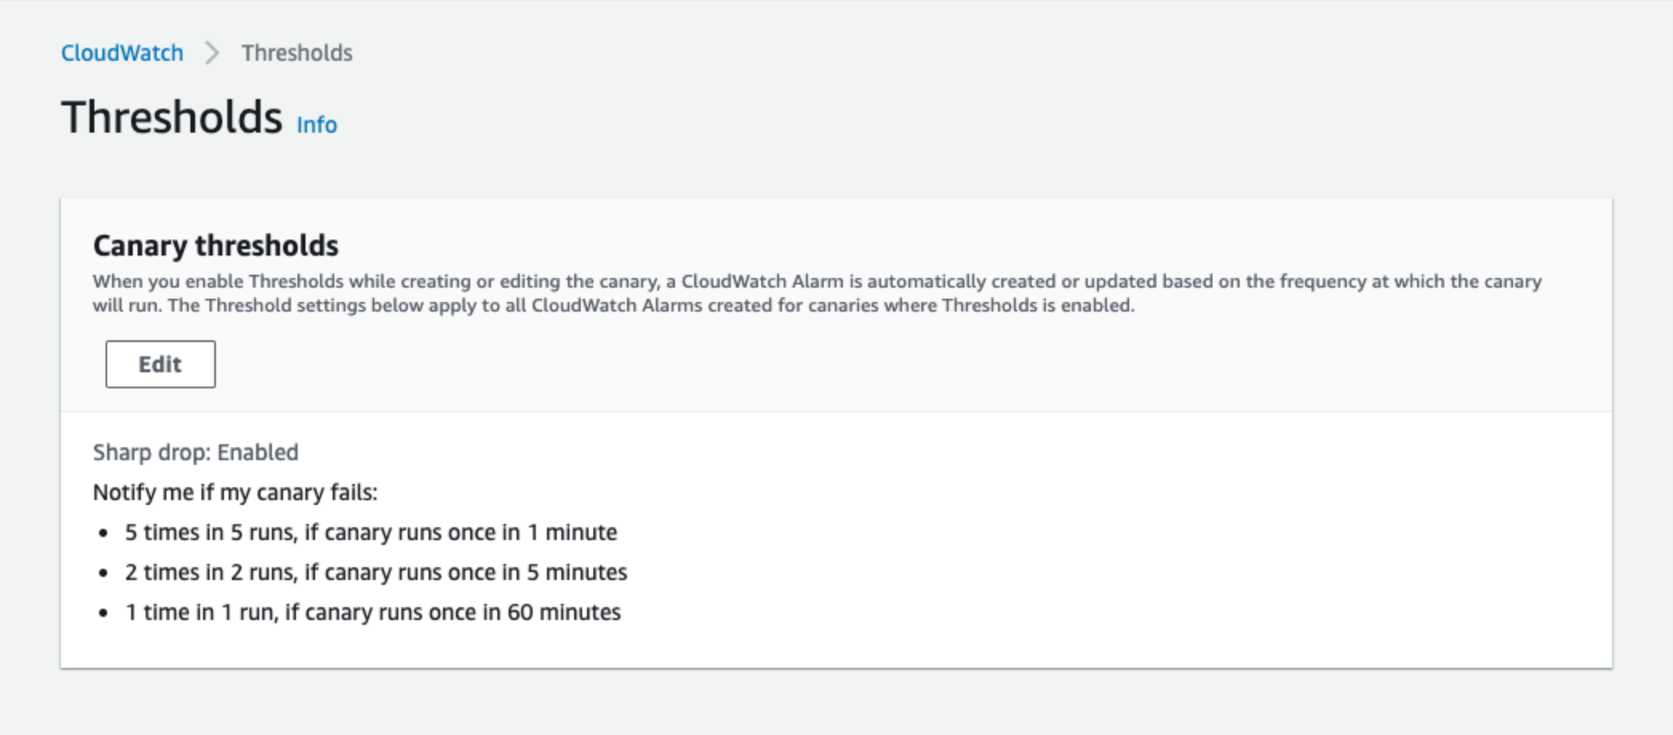Open the Info link beside Thresholds
This screenshot has width=1673, height=735.
click(317, 125)
